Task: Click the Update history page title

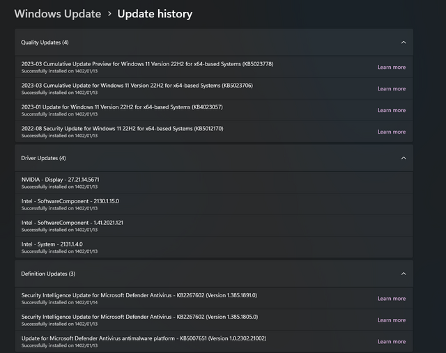Action: 155,14
